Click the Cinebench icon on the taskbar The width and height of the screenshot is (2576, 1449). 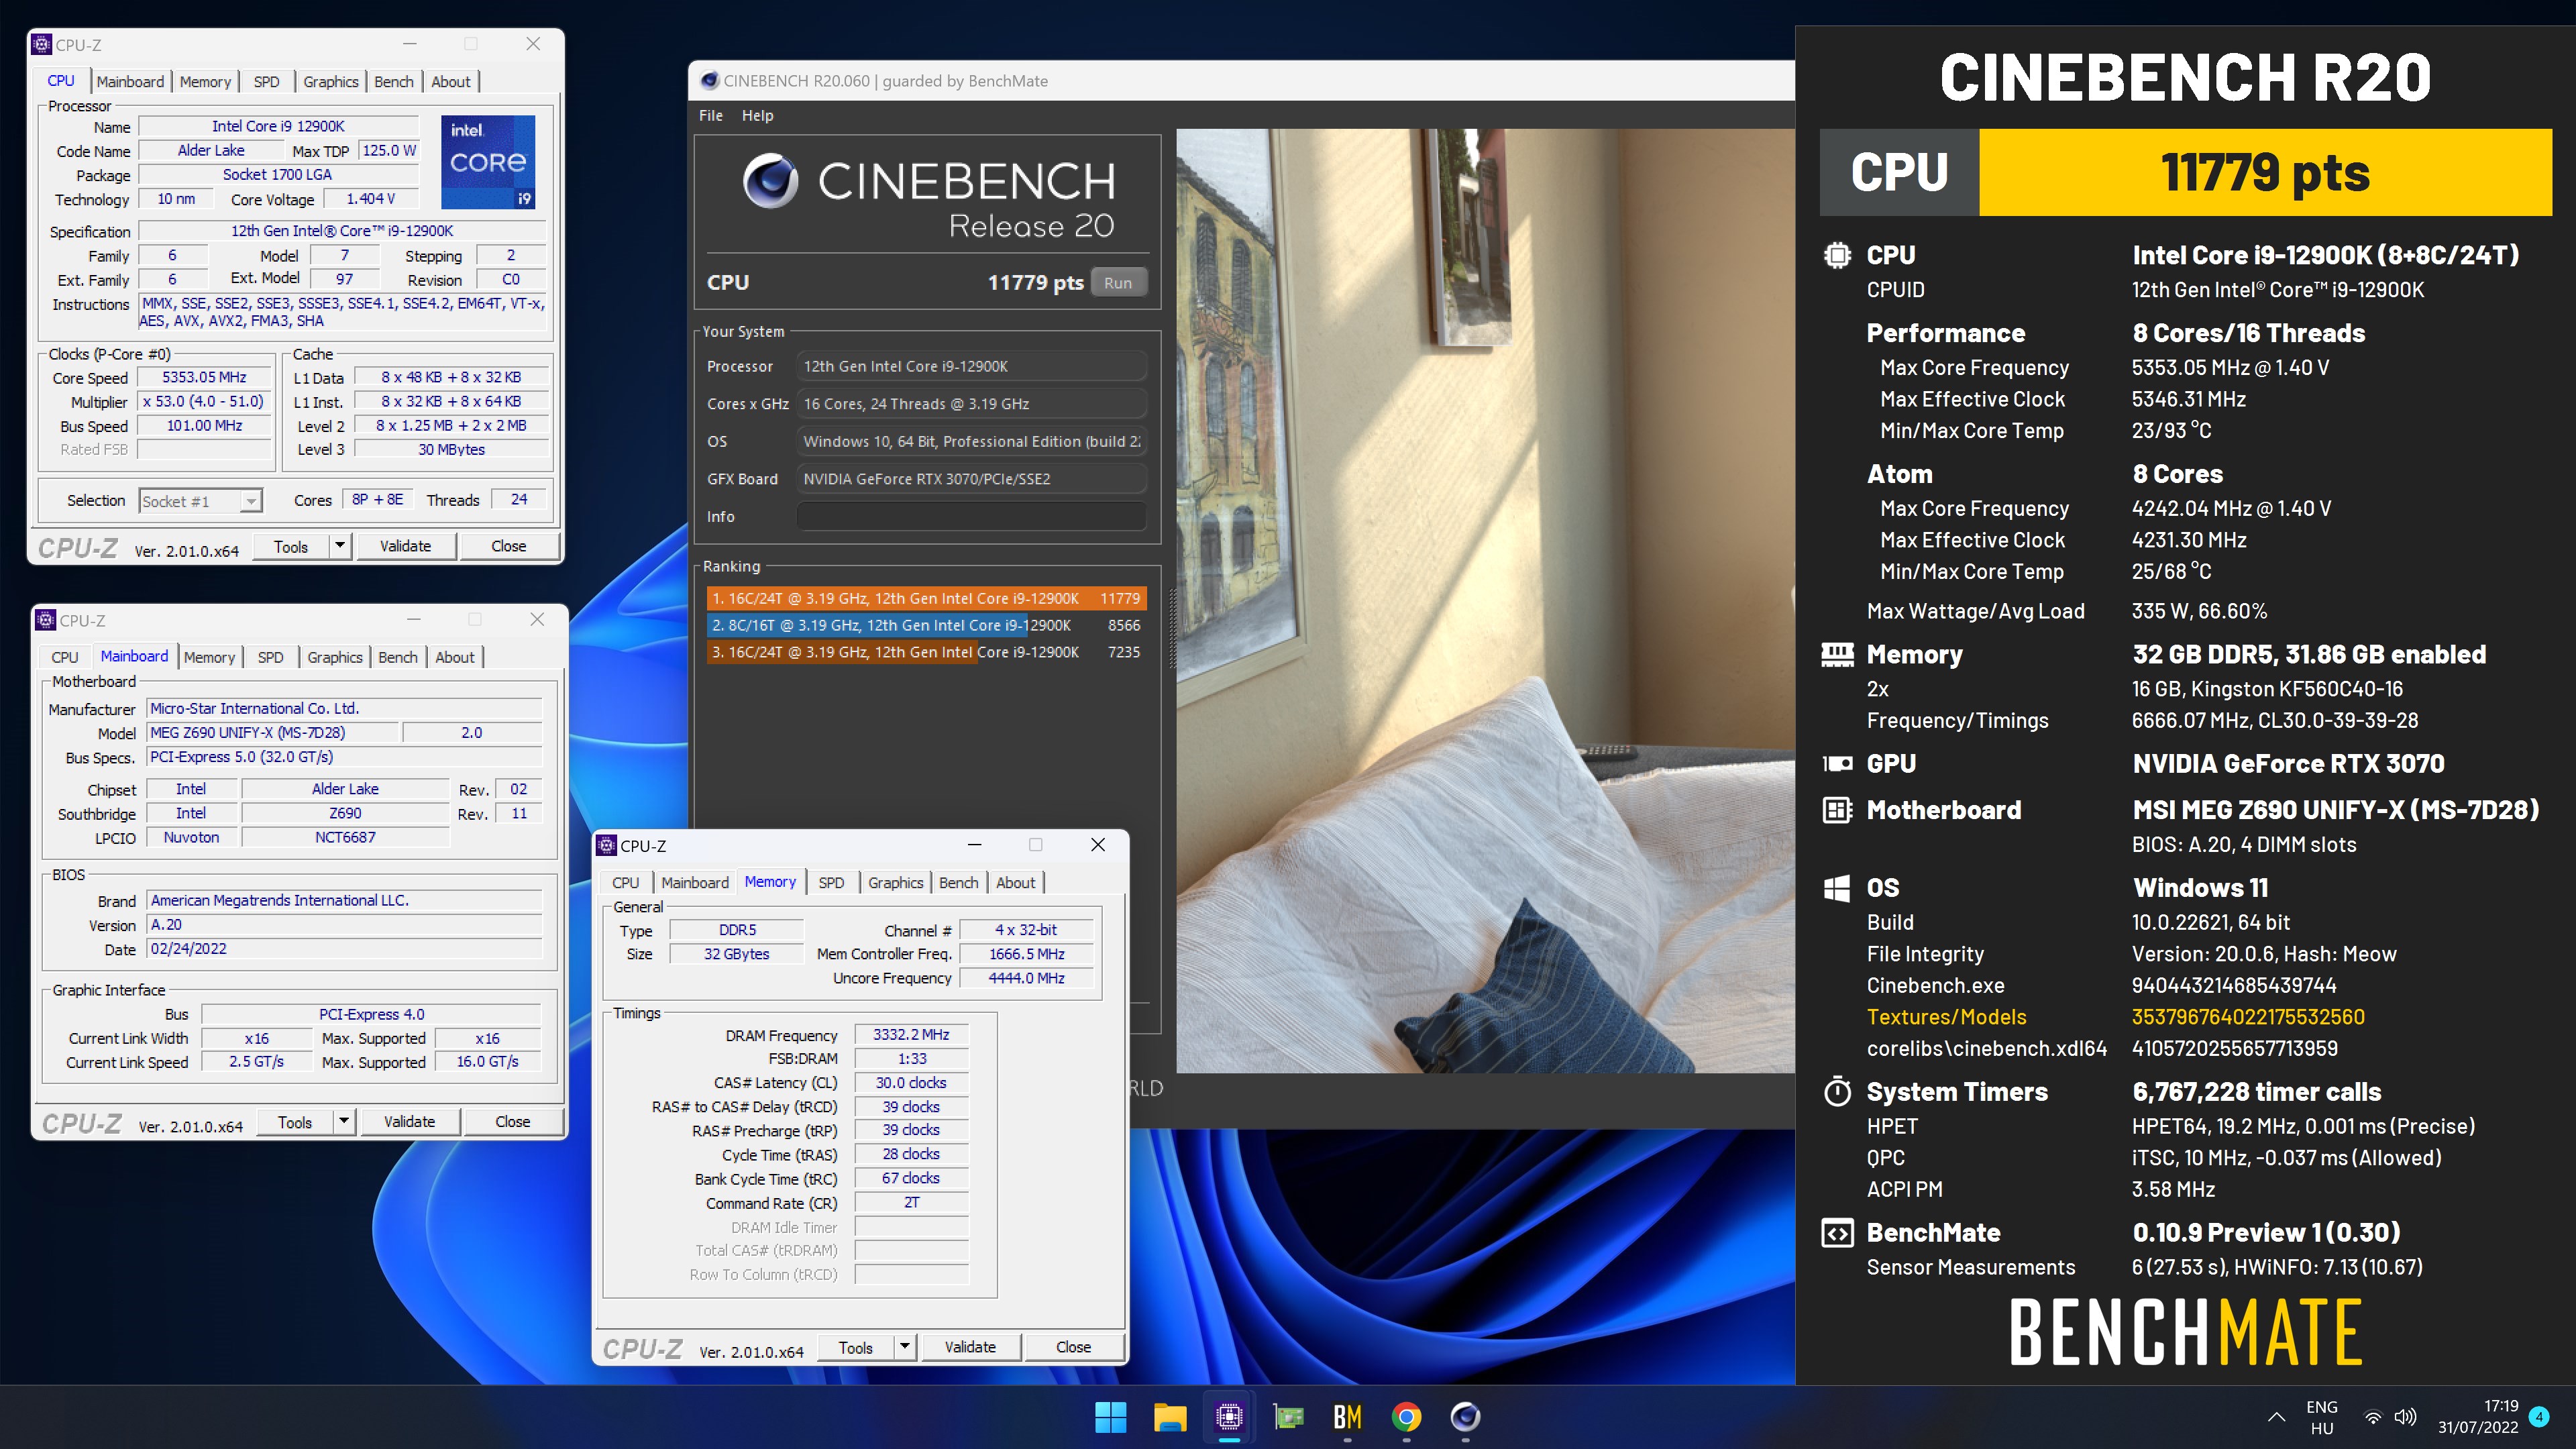(1465, 1417)
